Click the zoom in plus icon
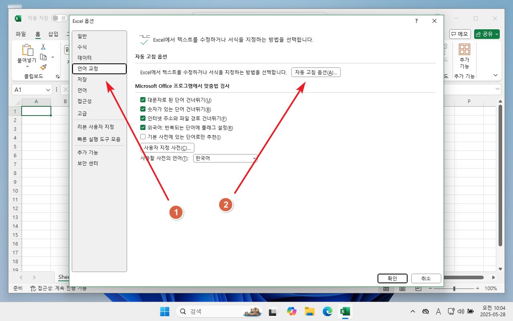The image size is (513, 321). click(x=477, y=288)
